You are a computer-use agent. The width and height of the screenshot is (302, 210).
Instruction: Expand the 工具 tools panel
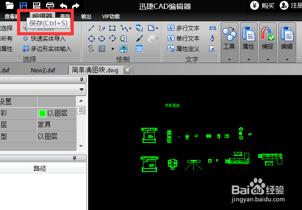coord(229,42)
